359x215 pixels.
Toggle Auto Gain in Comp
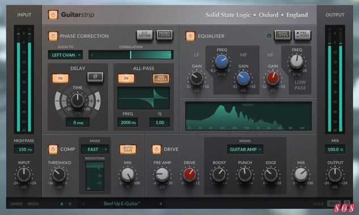[x=128, y=149]
